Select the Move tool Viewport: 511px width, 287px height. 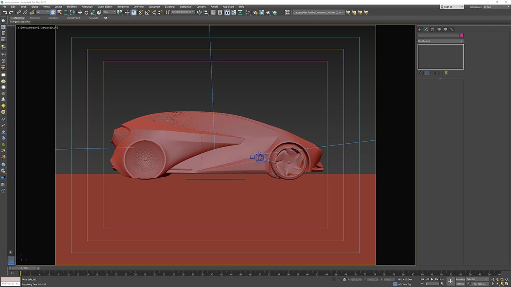click(x=80, y=12)
